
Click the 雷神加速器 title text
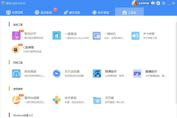click(x=32, y=98)
